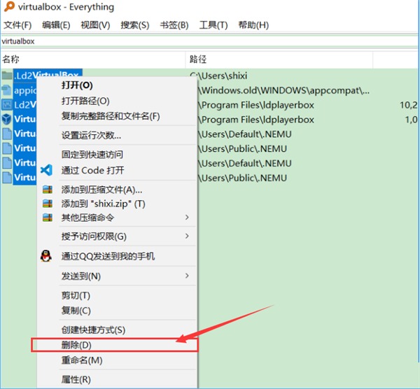The image size is (420, 389).
Task: Click WinRAR icon beside 添加到压缩文件(A)
Action: (x=47, y=190)
